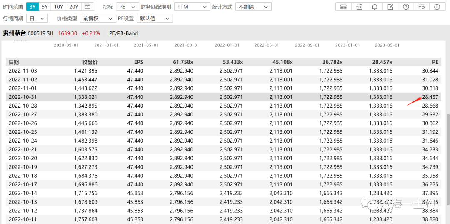Select the 3Y time range
The width and height of the screenshot is (450, 224).
pyautogui.click(x=32, y=6)
